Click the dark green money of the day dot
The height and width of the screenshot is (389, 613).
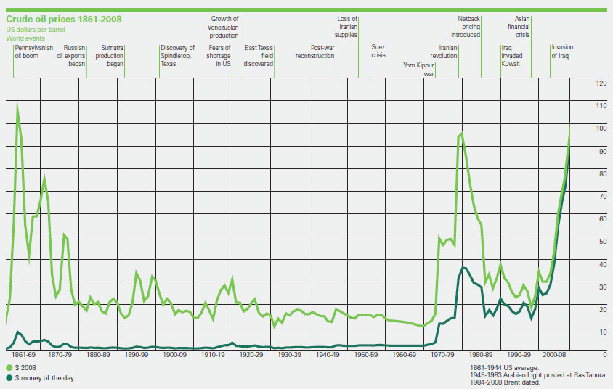tap(9, 378)
